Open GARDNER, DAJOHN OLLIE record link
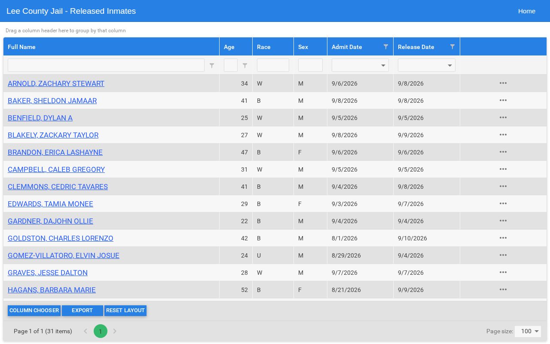This screenshot has width=550, height=344. (x=50, y=221)
